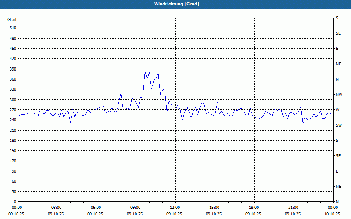Select the 18:00 time axis label
The image size is (351, 219).
[254, 208]
